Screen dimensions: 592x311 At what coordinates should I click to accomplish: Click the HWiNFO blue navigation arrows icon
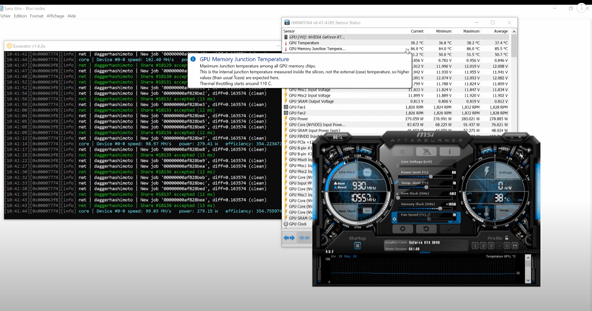point(289,238)
